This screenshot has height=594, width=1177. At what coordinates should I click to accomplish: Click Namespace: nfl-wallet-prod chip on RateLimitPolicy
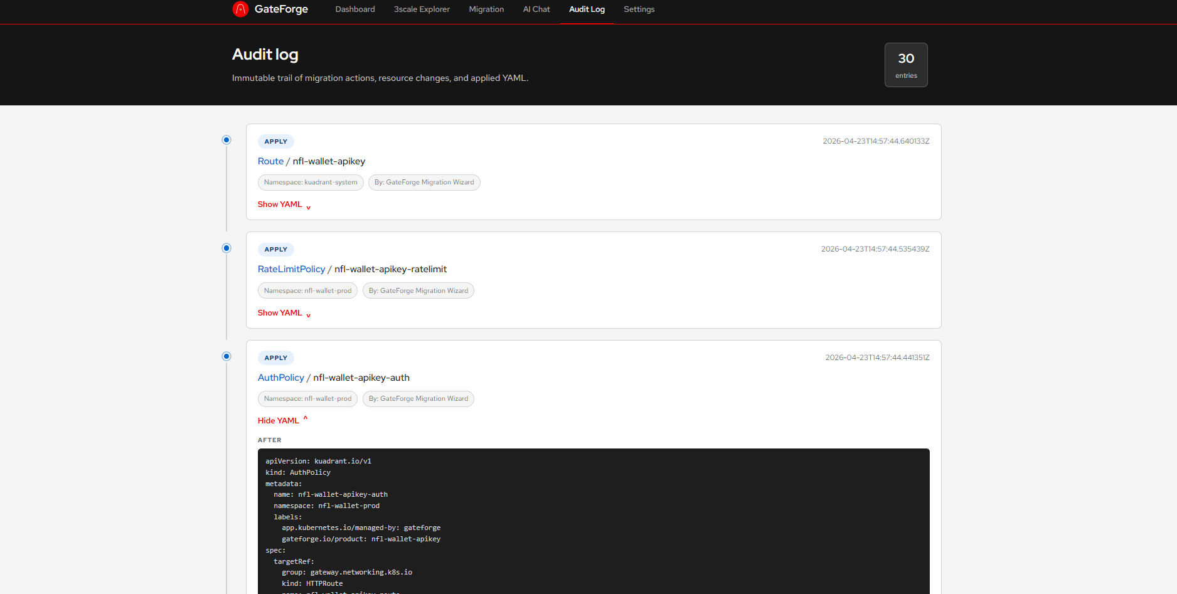[307, 291]
